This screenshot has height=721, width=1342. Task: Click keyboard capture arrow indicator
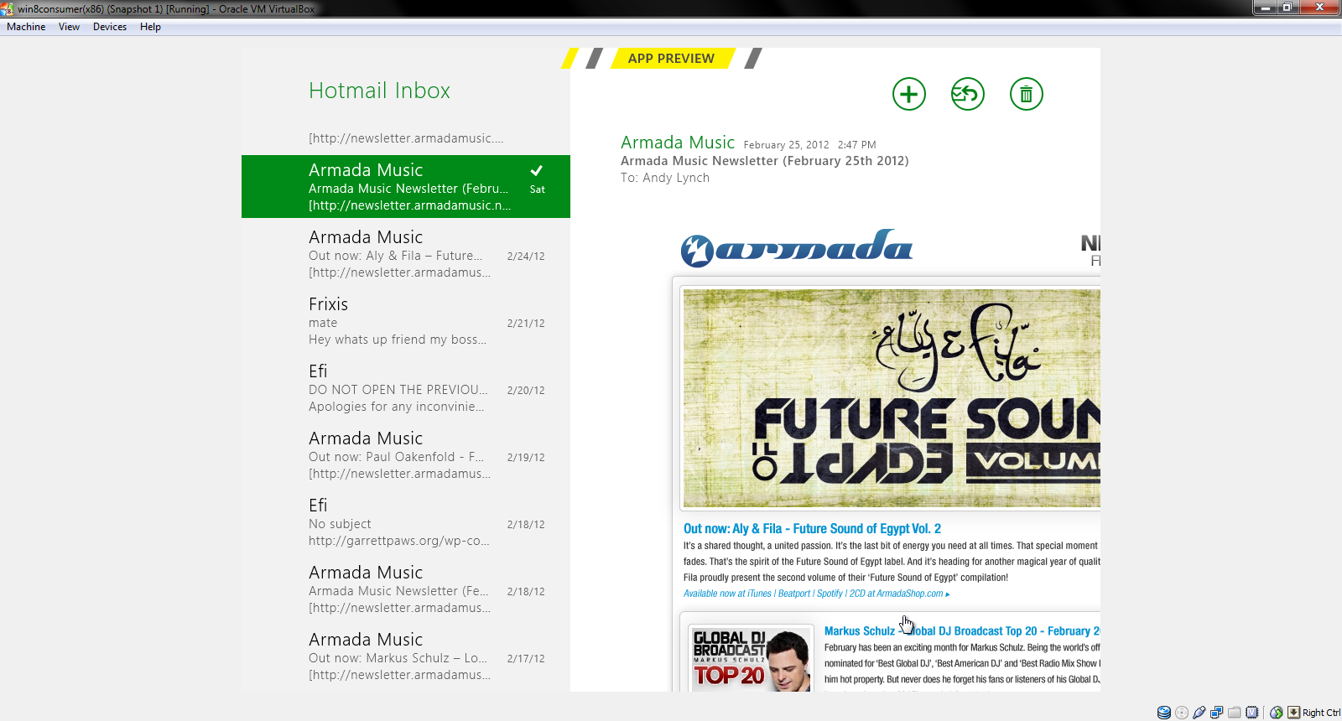click(x=1294, y=713)
